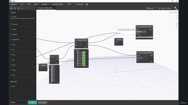Click the FilterByBoolMask output preview list
Image resolution: width=188 pixels, height=105 pixels.
(81, 58)
